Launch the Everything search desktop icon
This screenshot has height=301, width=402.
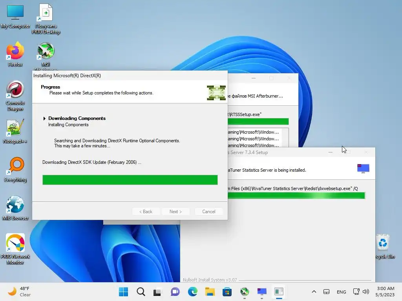(15, 169)
